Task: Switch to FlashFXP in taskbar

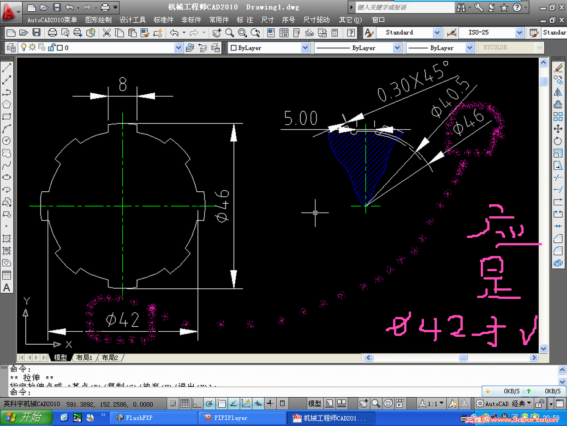Action: coord(153,418)
